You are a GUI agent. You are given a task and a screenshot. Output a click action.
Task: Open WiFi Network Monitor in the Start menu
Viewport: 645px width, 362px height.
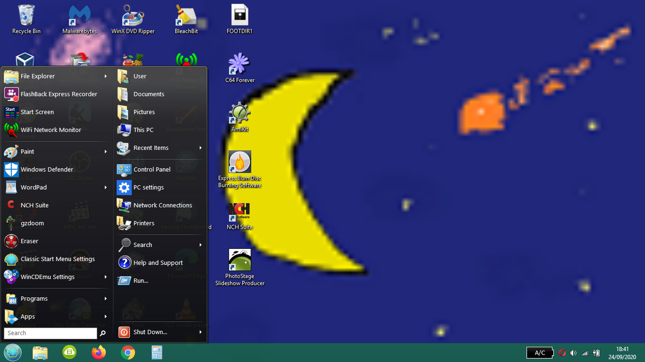coord(56,130)
